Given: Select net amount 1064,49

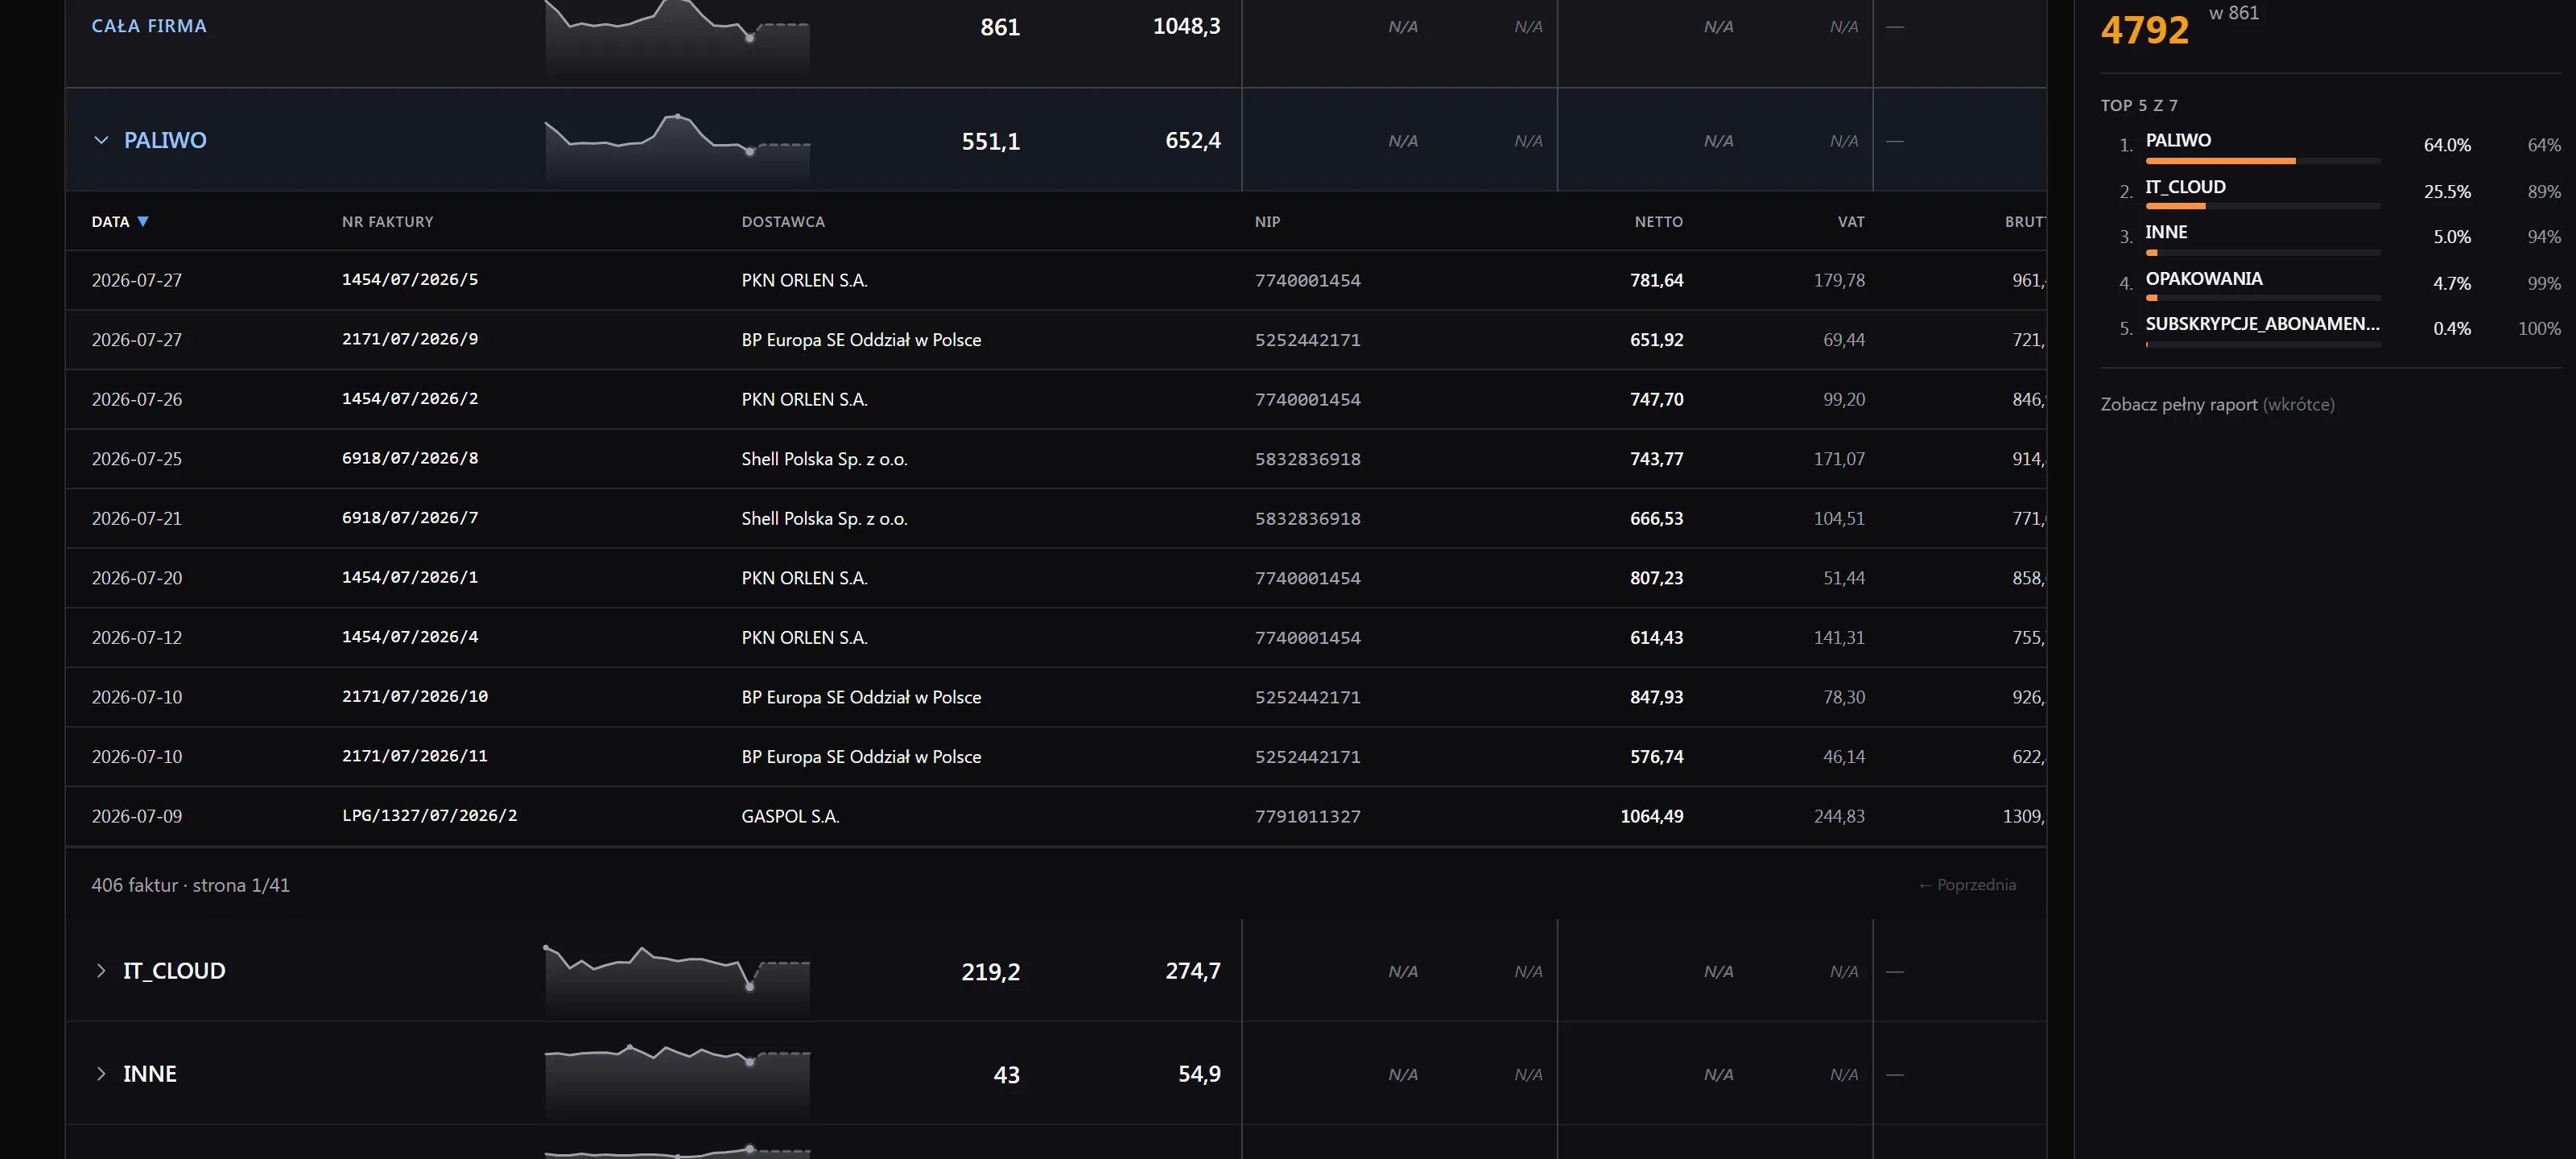Looking at the screenshot, I should click(1652, 817).
